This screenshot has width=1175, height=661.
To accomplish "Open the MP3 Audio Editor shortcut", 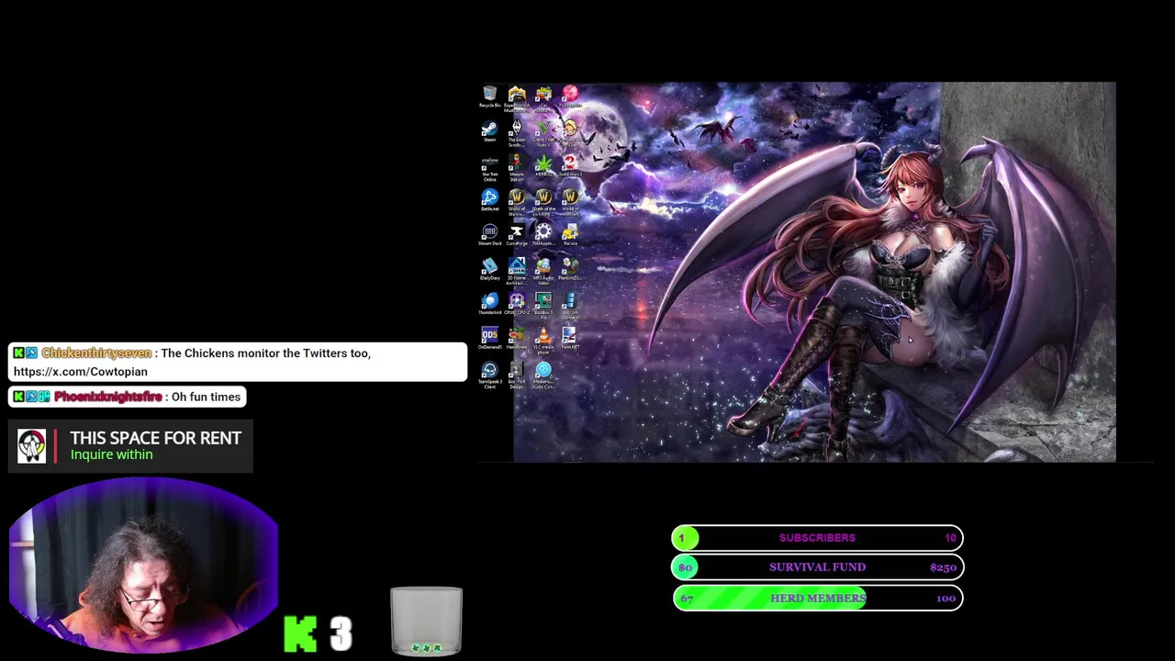I will (543, 271).
